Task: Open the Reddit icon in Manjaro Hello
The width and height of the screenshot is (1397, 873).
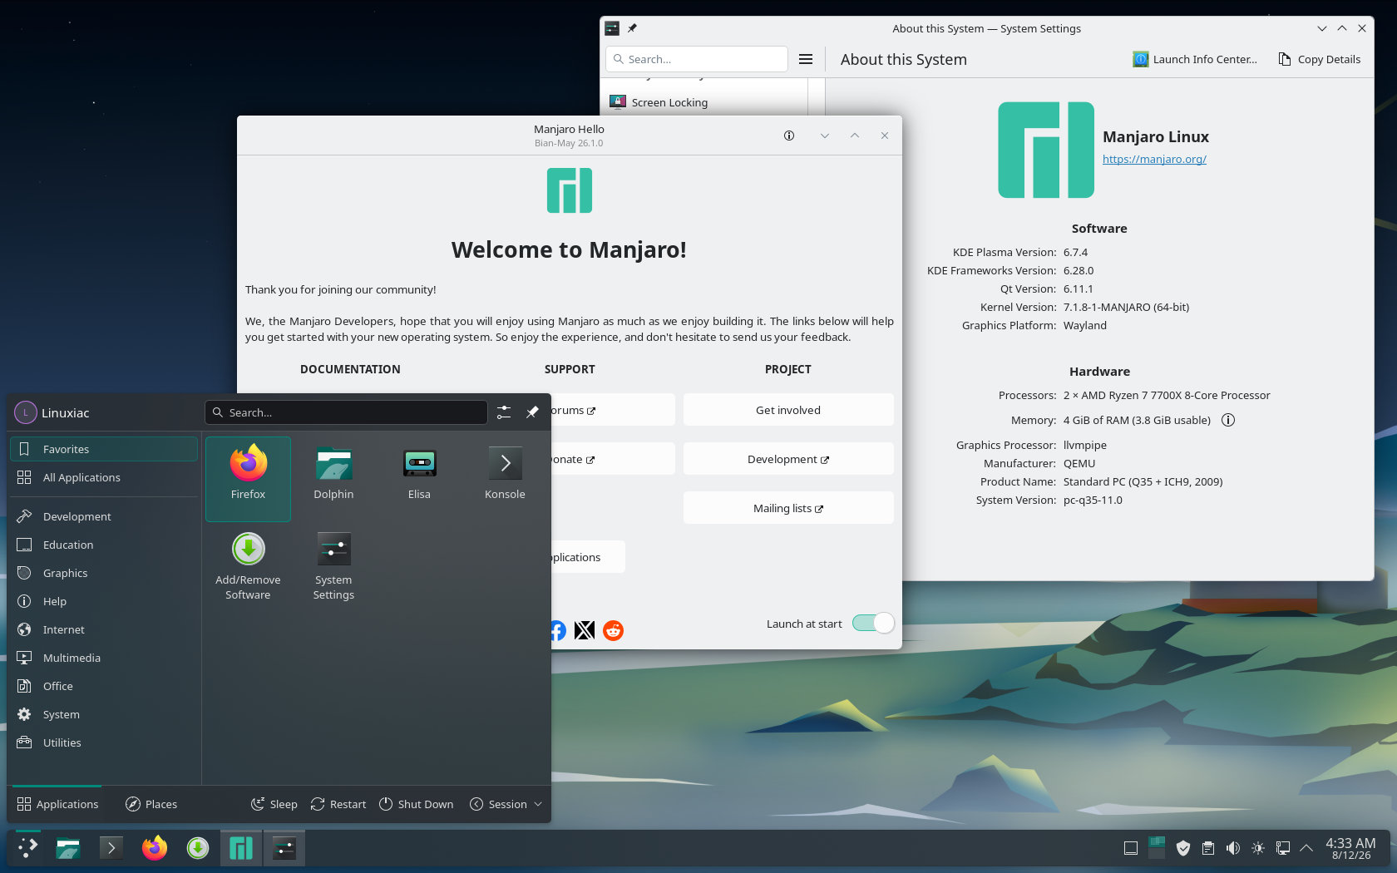Action: click(614, 630)
